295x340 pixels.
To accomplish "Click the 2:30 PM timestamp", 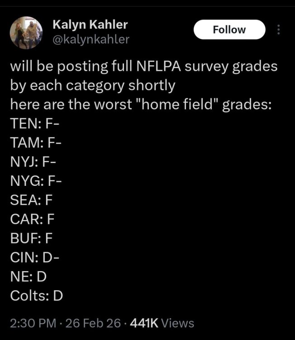I will tap(33, 323).
